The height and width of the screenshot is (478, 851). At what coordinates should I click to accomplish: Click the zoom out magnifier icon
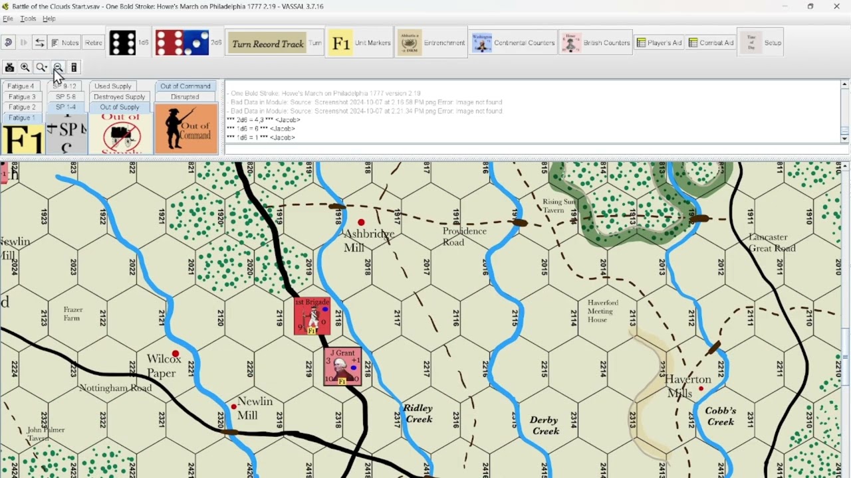pyautogui.click(x=58, y=67)
